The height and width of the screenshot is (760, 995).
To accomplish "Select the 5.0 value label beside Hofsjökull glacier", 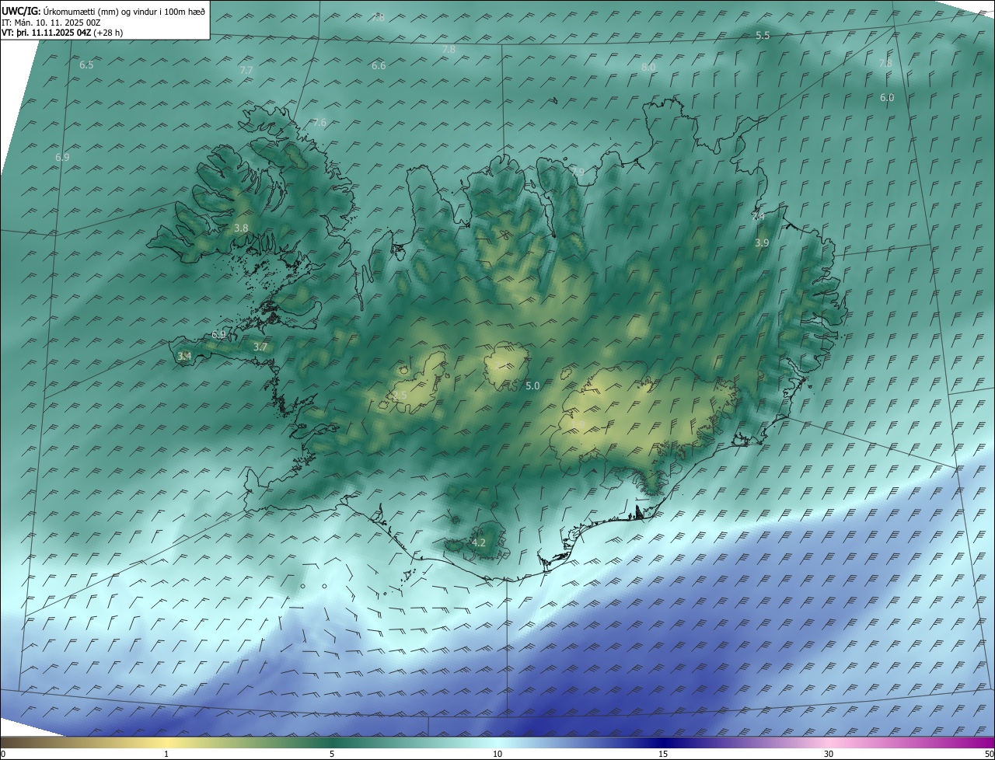I will [532, 385].
